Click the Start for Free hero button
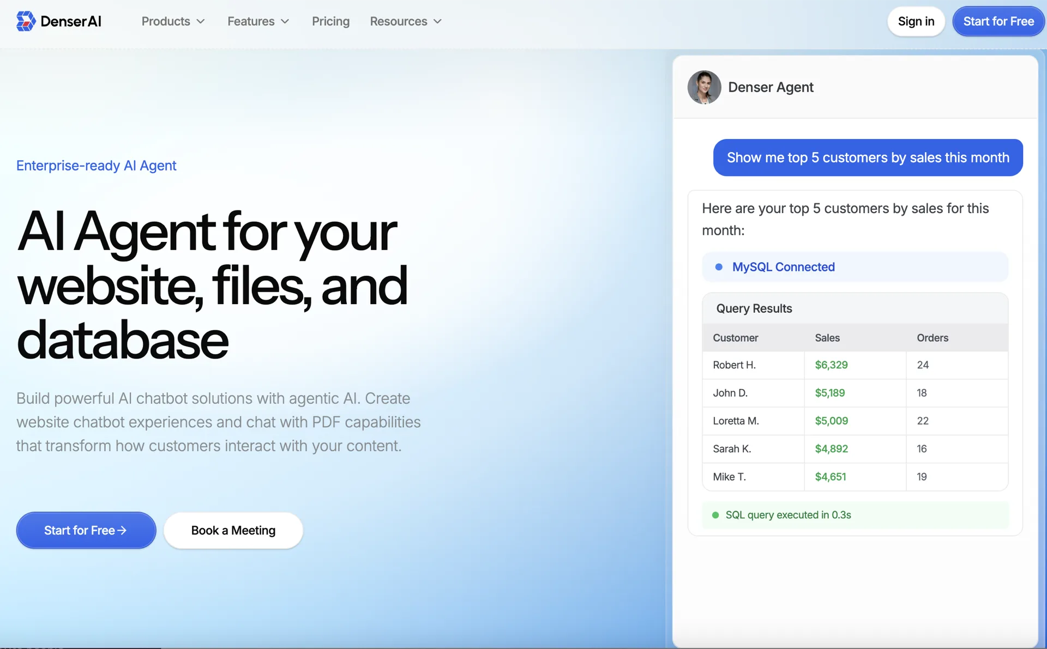Image resolution: width=1047 pixels, height=649 pixels. pyautogui.click(x=86, y=530)
